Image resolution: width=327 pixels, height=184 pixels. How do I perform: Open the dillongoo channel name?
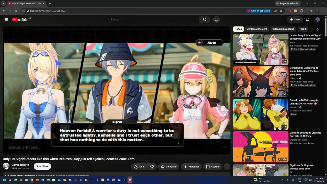[294, 78]
